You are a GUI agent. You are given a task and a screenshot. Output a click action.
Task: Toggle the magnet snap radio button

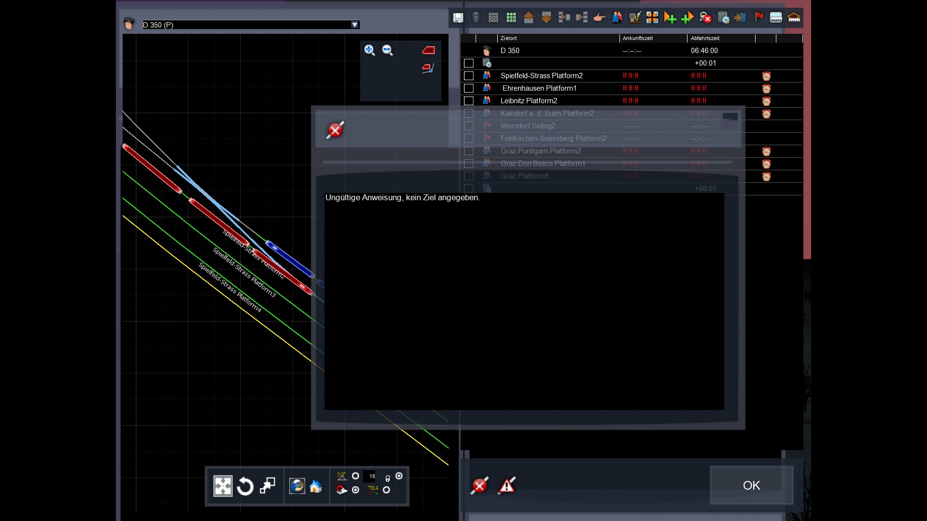tap(355, 490)
